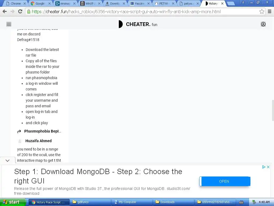The height and width of the screenshot is (206, 274).
Task: Go back with the browser back arrow
Action: (x=5, y=12)
